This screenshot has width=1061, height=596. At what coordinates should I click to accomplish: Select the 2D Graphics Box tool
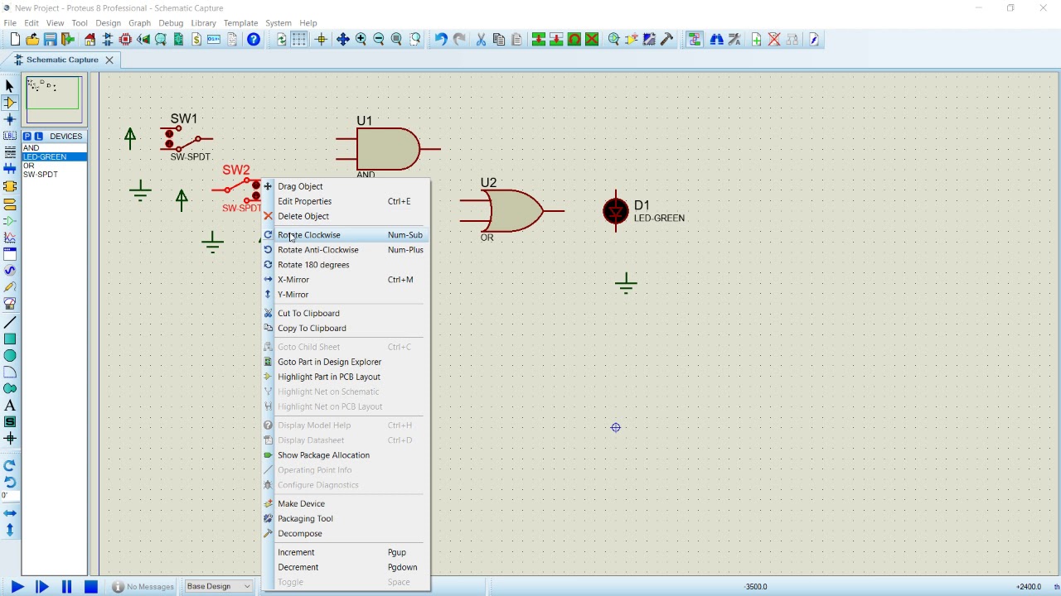tap(10, 339)
